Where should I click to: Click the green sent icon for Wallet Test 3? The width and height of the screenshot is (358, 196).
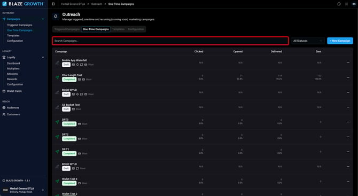pyautogui.click(x=57, y=181)
